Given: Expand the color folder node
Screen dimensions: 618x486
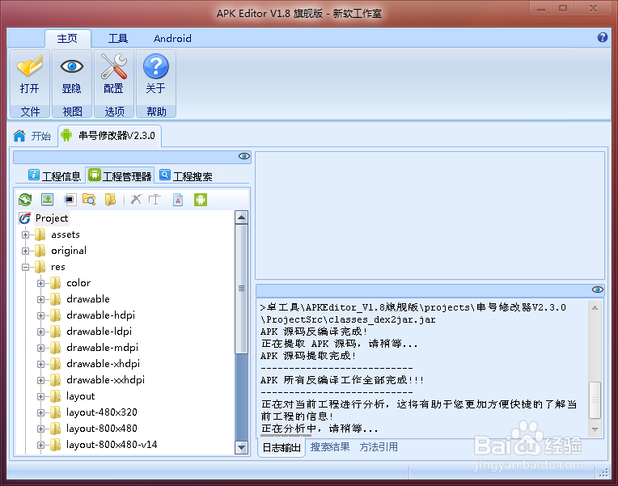Looking at the screenshot, I should [40, 283].
